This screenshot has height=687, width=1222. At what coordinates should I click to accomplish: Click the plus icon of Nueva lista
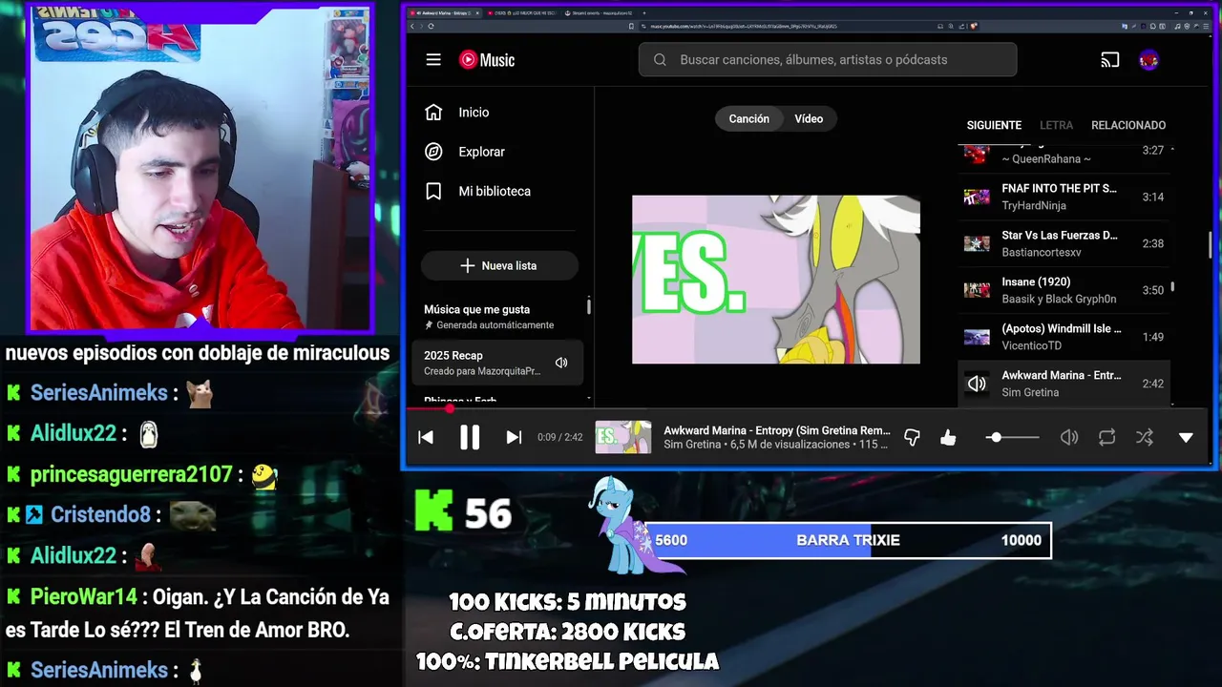pyautogui.click(x=467, y=265)
